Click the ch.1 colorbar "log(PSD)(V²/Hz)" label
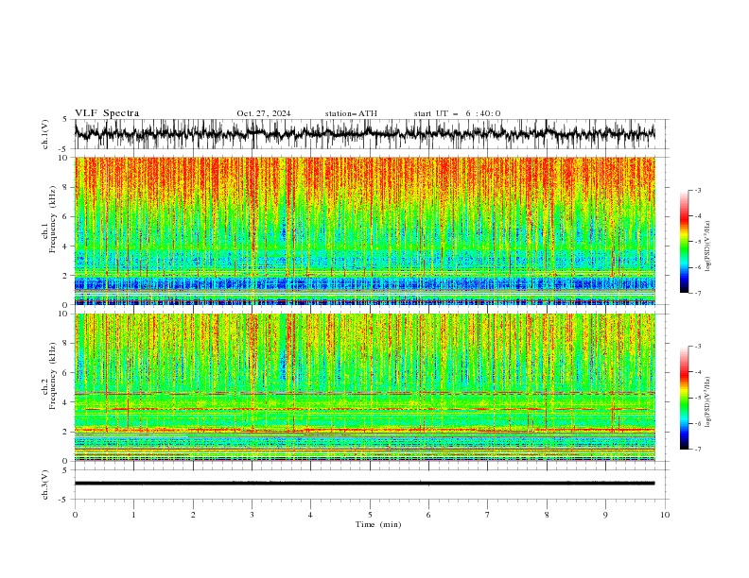 point(707,246)
